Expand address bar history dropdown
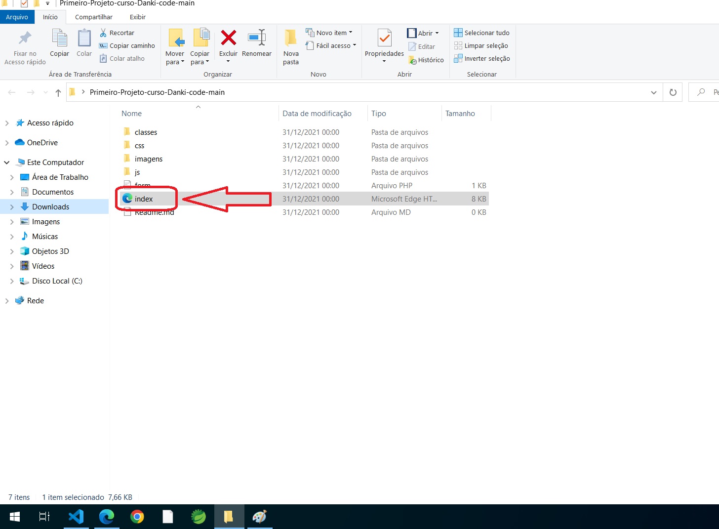 (653, 92)
